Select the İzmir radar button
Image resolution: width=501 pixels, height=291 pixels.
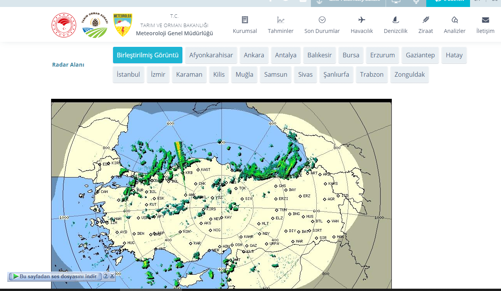pos(158,74)
